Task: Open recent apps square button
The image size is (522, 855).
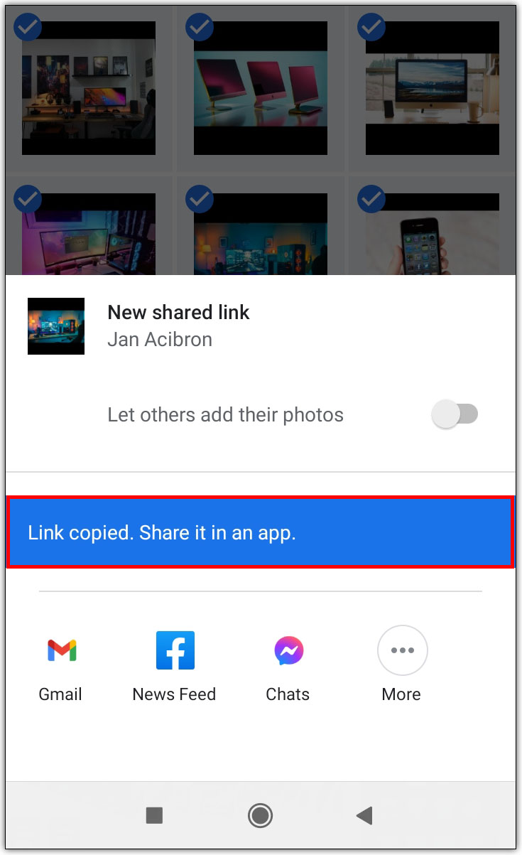Action: point(154,815)
